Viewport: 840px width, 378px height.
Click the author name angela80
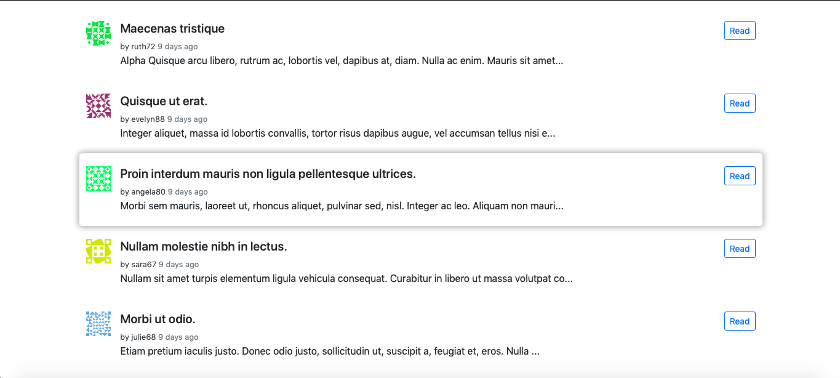[148, 192]
